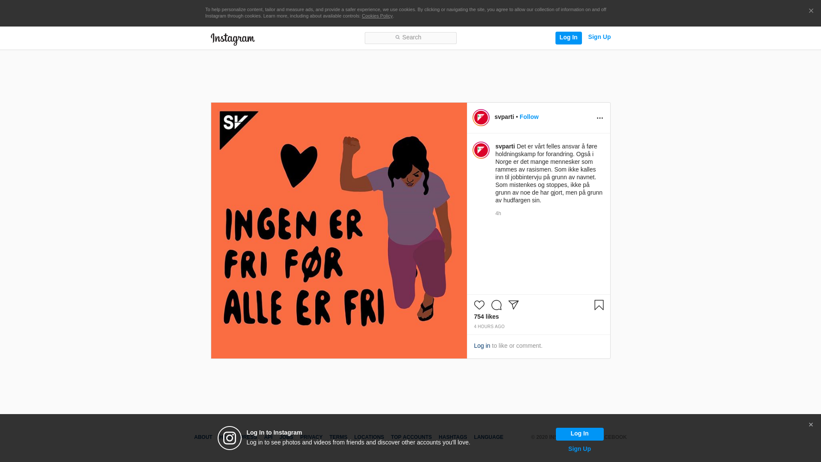Close the Log In to Instagram banner
The height and width of the screenshot is (462, 821).
[811, 425]
